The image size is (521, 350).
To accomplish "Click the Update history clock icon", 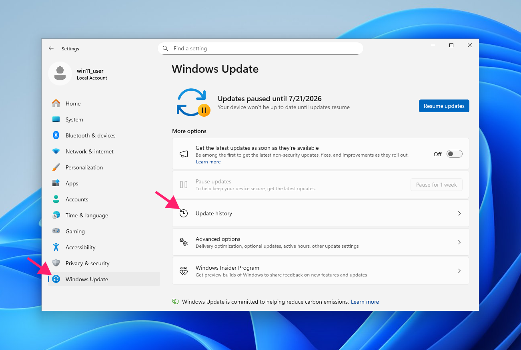I will (184, 213).
